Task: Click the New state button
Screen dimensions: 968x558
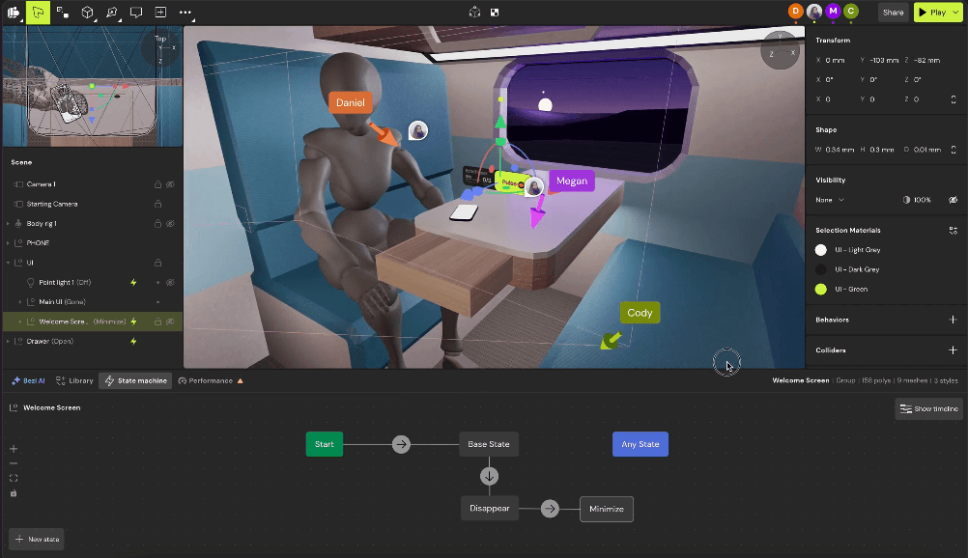Action: pos(37,539)
